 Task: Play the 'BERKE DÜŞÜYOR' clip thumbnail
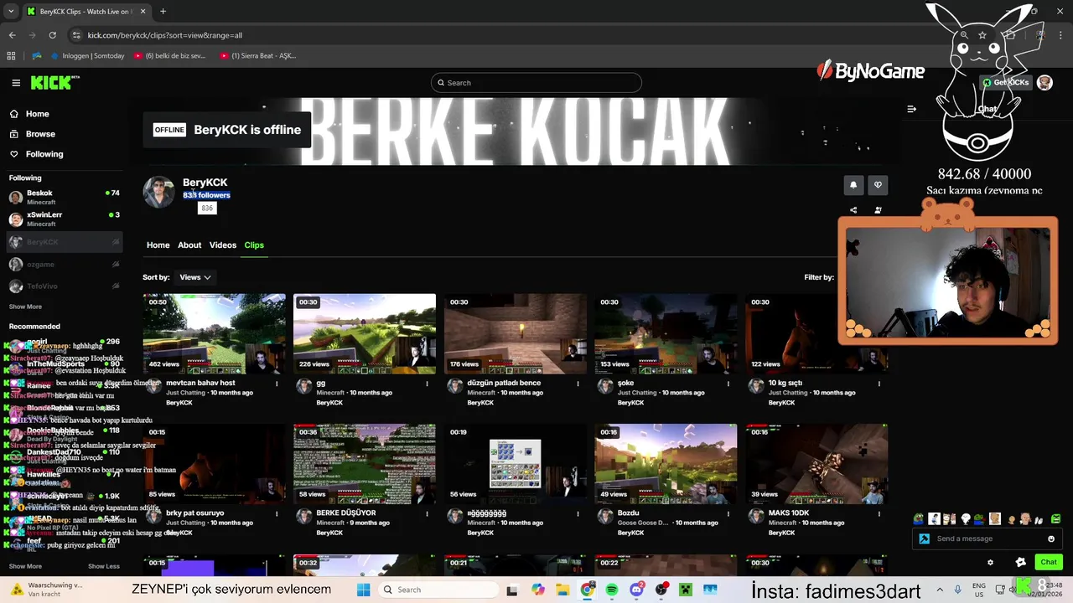365,464
